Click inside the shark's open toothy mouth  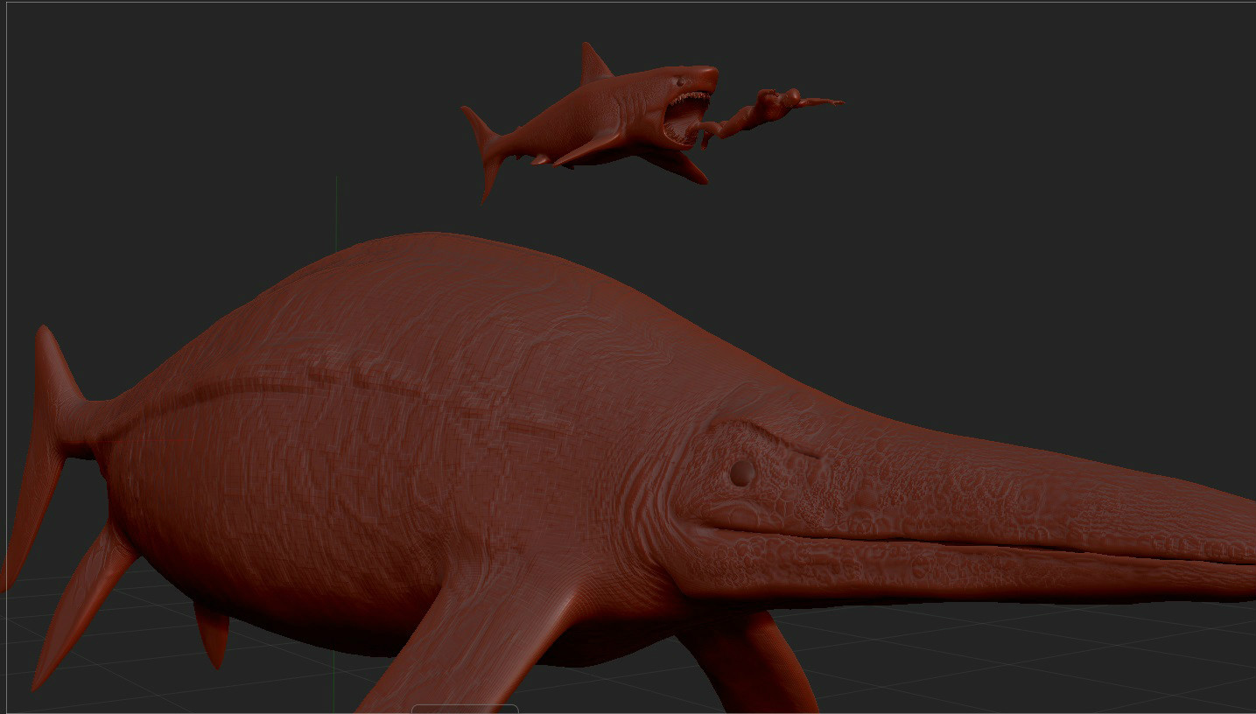click(x=684, y=117)
